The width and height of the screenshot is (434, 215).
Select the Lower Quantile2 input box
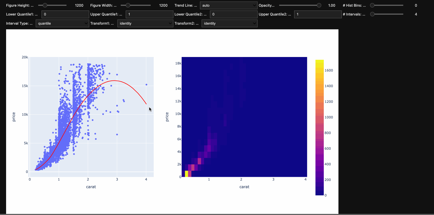pos(233,14)
